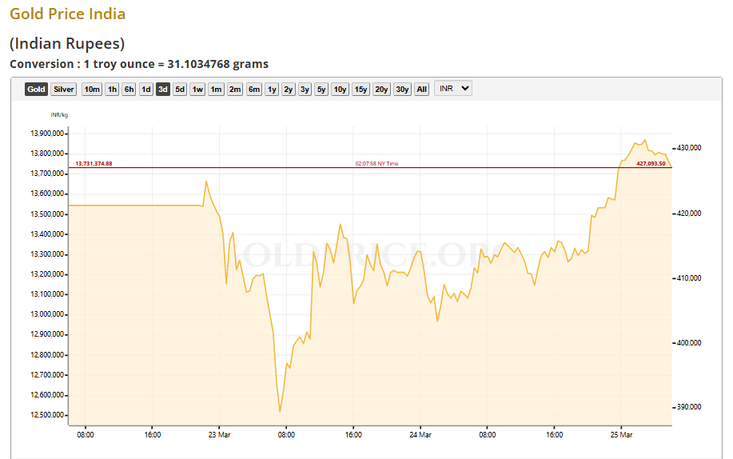Choose the 1m range button
This screenshot has height=459, width=733.
(216, 89)
